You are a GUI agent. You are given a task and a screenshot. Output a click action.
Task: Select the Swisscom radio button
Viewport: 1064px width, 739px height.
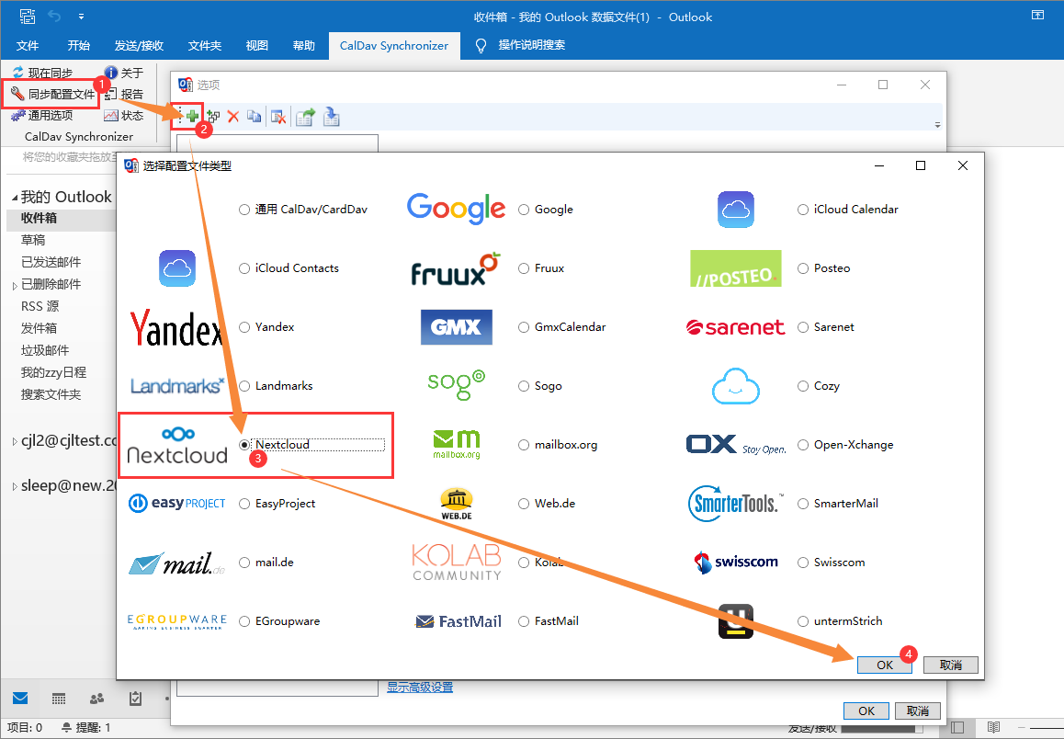(803, 563)
